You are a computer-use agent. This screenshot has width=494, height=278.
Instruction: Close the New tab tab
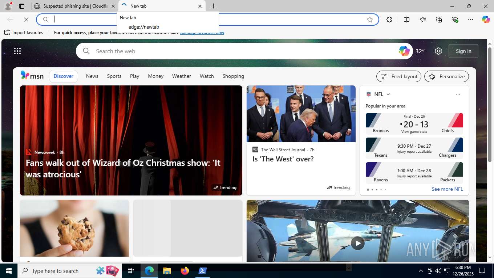click(200, 6)
